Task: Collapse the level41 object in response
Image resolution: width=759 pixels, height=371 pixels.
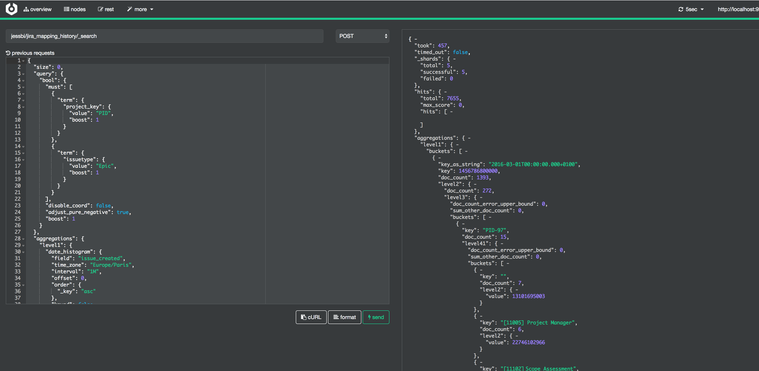Action: (502, 244)
